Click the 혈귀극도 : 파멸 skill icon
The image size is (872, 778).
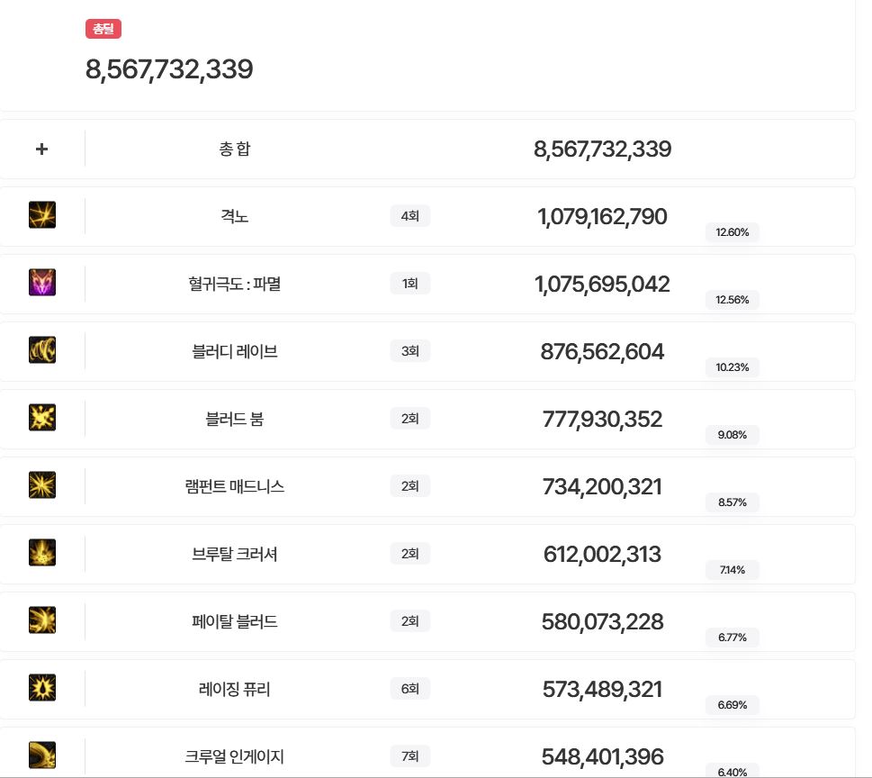pos(42,283)
